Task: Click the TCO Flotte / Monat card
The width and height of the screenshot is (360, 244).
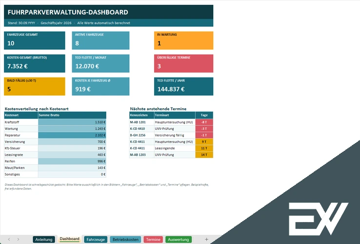Action: point(100,63)
